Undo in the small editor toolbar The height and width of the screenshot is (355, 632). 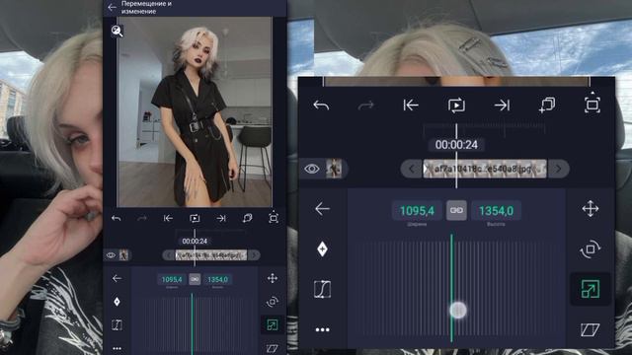(x=117, y=219)
